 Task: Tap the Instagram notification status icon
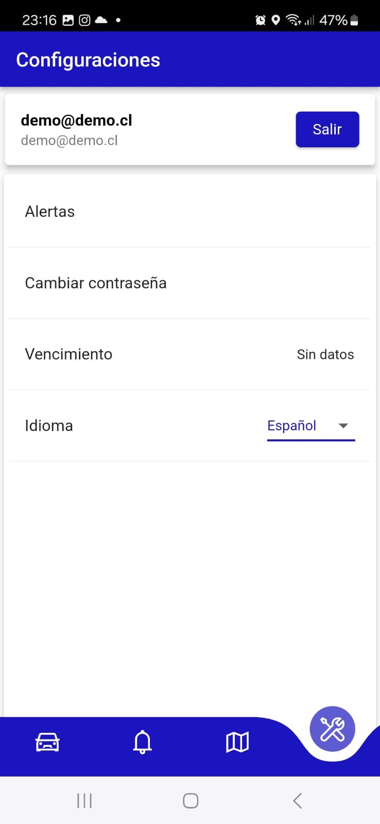tap(84, 20)
